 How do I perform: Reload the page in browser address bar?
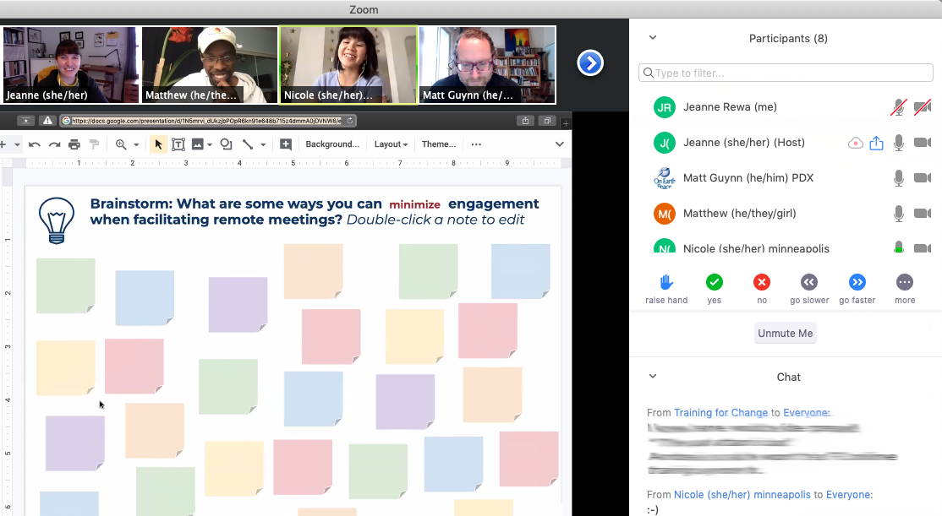click(349, 121)
